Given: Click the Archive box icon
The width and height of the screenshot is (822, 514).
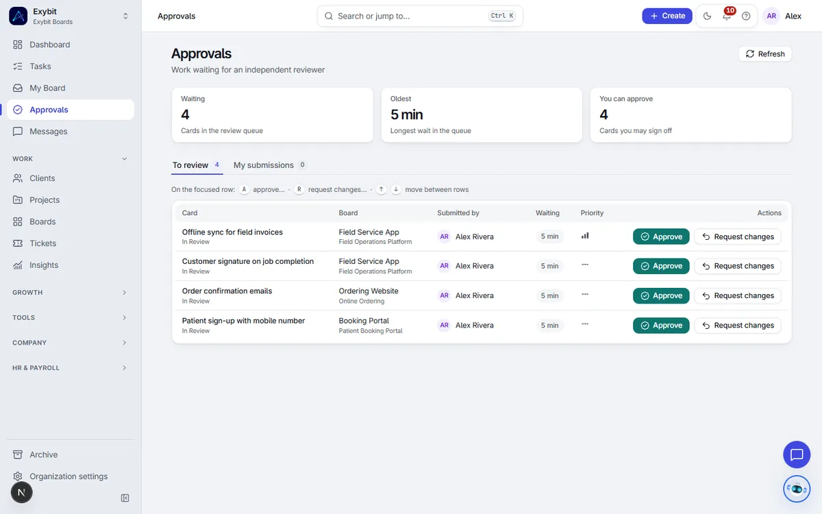Looking at the screenshot, I should tap(18, 454).
